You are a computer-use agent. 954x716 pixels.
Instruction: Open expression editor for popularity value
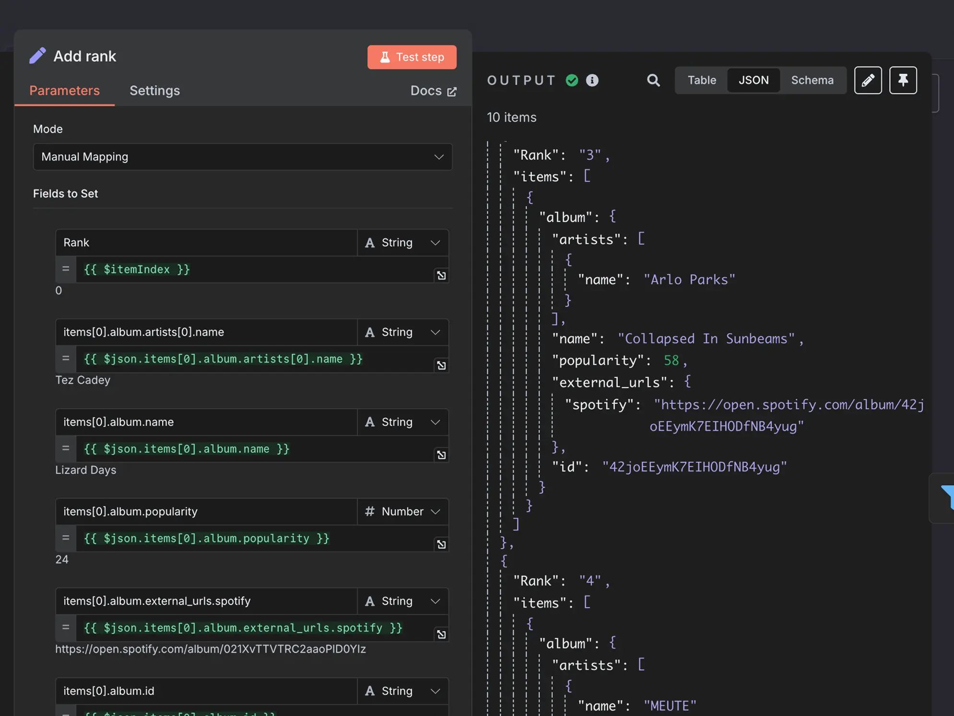click(x=441, y=544)
